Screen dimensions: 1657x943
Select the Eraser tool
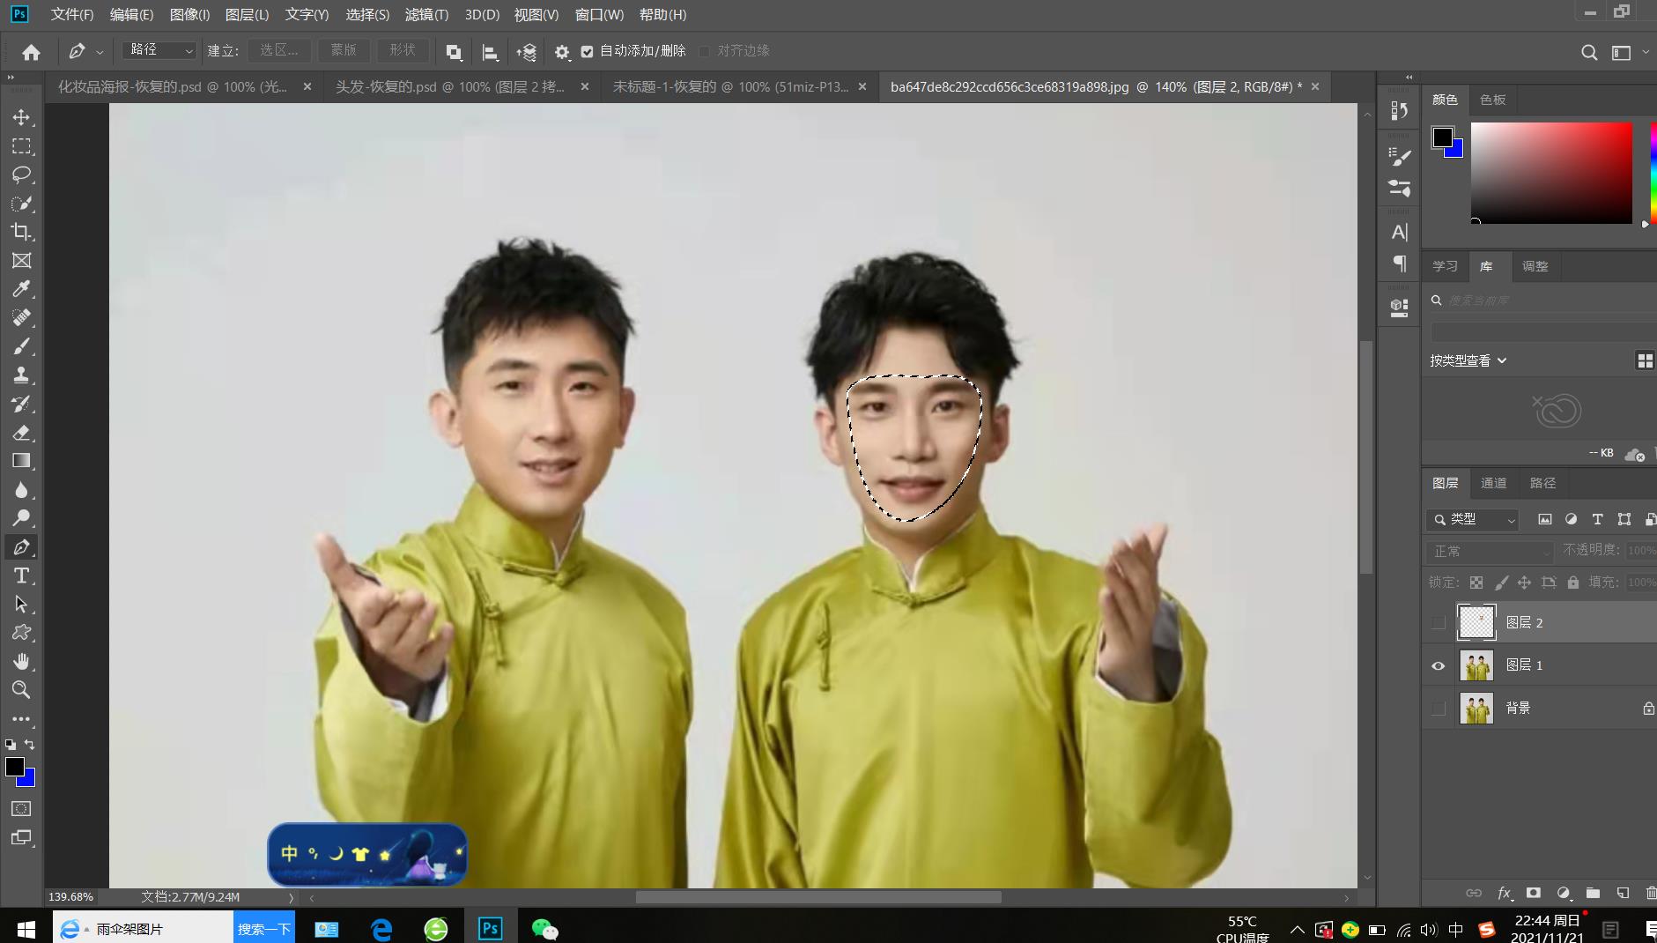pyautogui.click(x=21, y=433)
